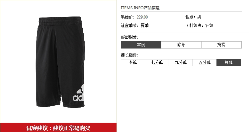Image resolution: width=249 pixels, height=132 pixels.
Task: Select the 常规 fit option
Action: coord(141,45)
